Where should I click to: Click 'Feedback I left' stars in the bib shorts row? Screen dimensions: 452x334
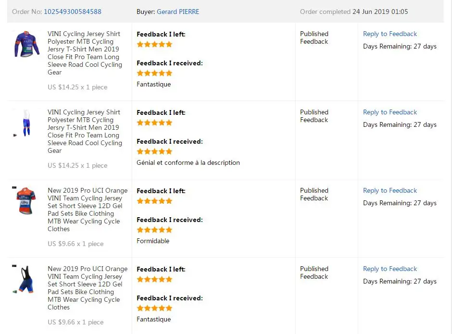click(x=154, y=280)
